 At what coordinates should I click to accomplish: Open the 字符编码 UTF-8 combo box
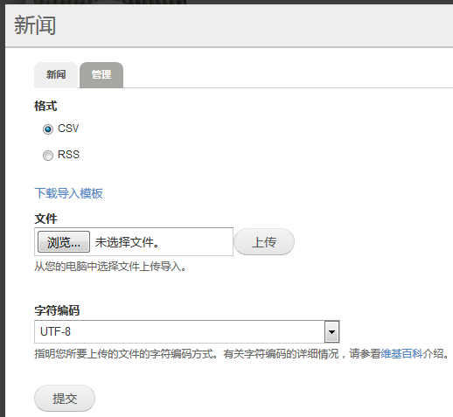187,331
